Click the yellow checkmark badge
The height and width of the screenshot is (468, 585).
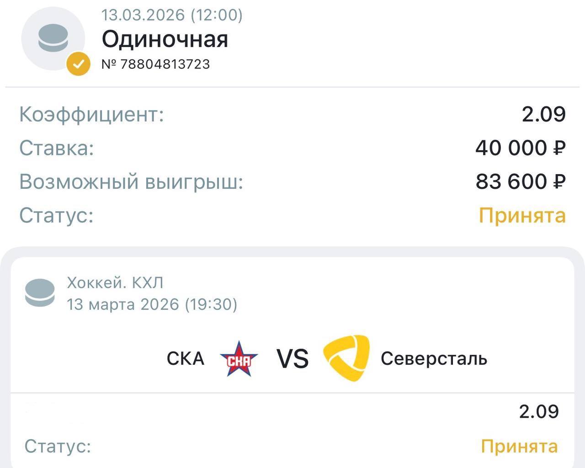point(78,63)
